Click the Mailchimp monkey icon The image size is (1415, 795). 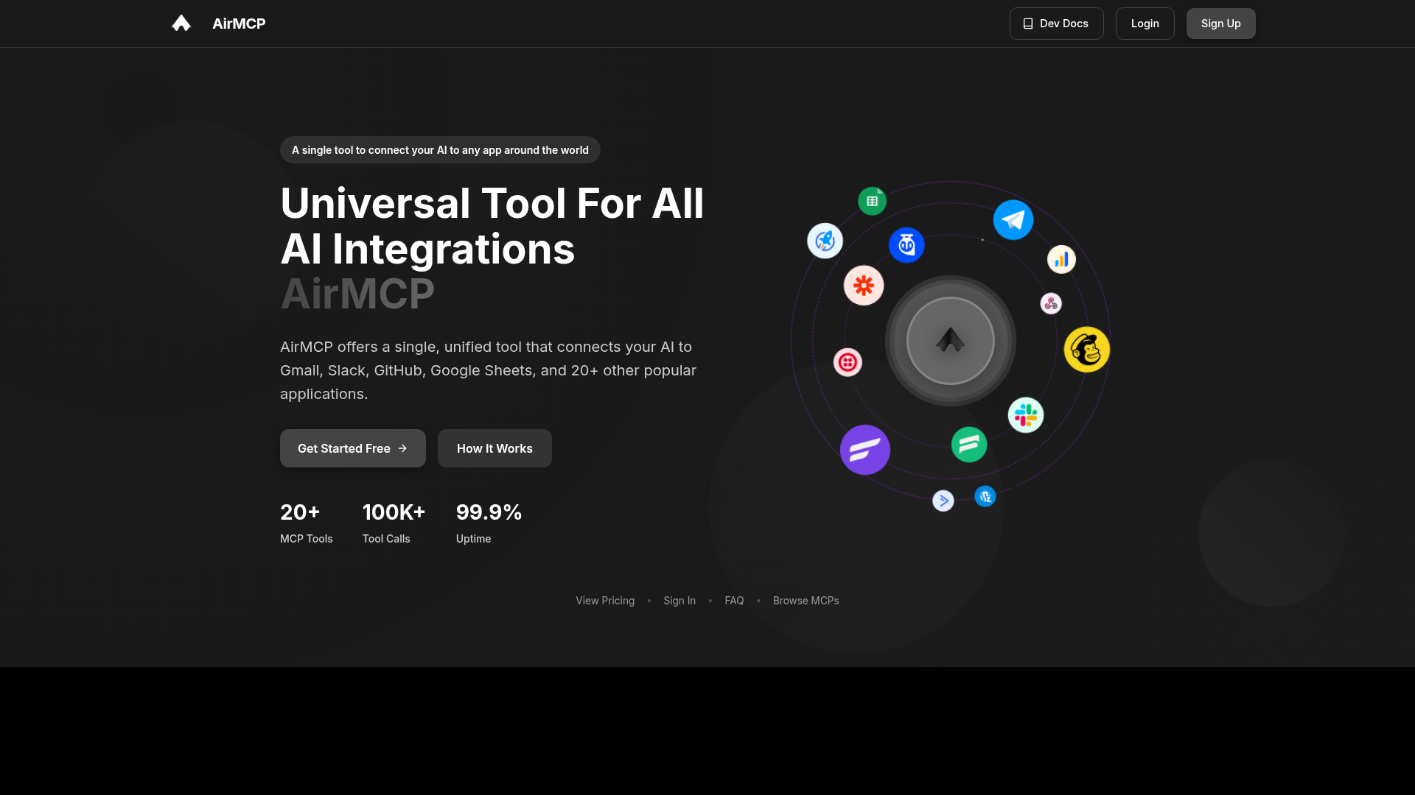[x=1086, y=350]
